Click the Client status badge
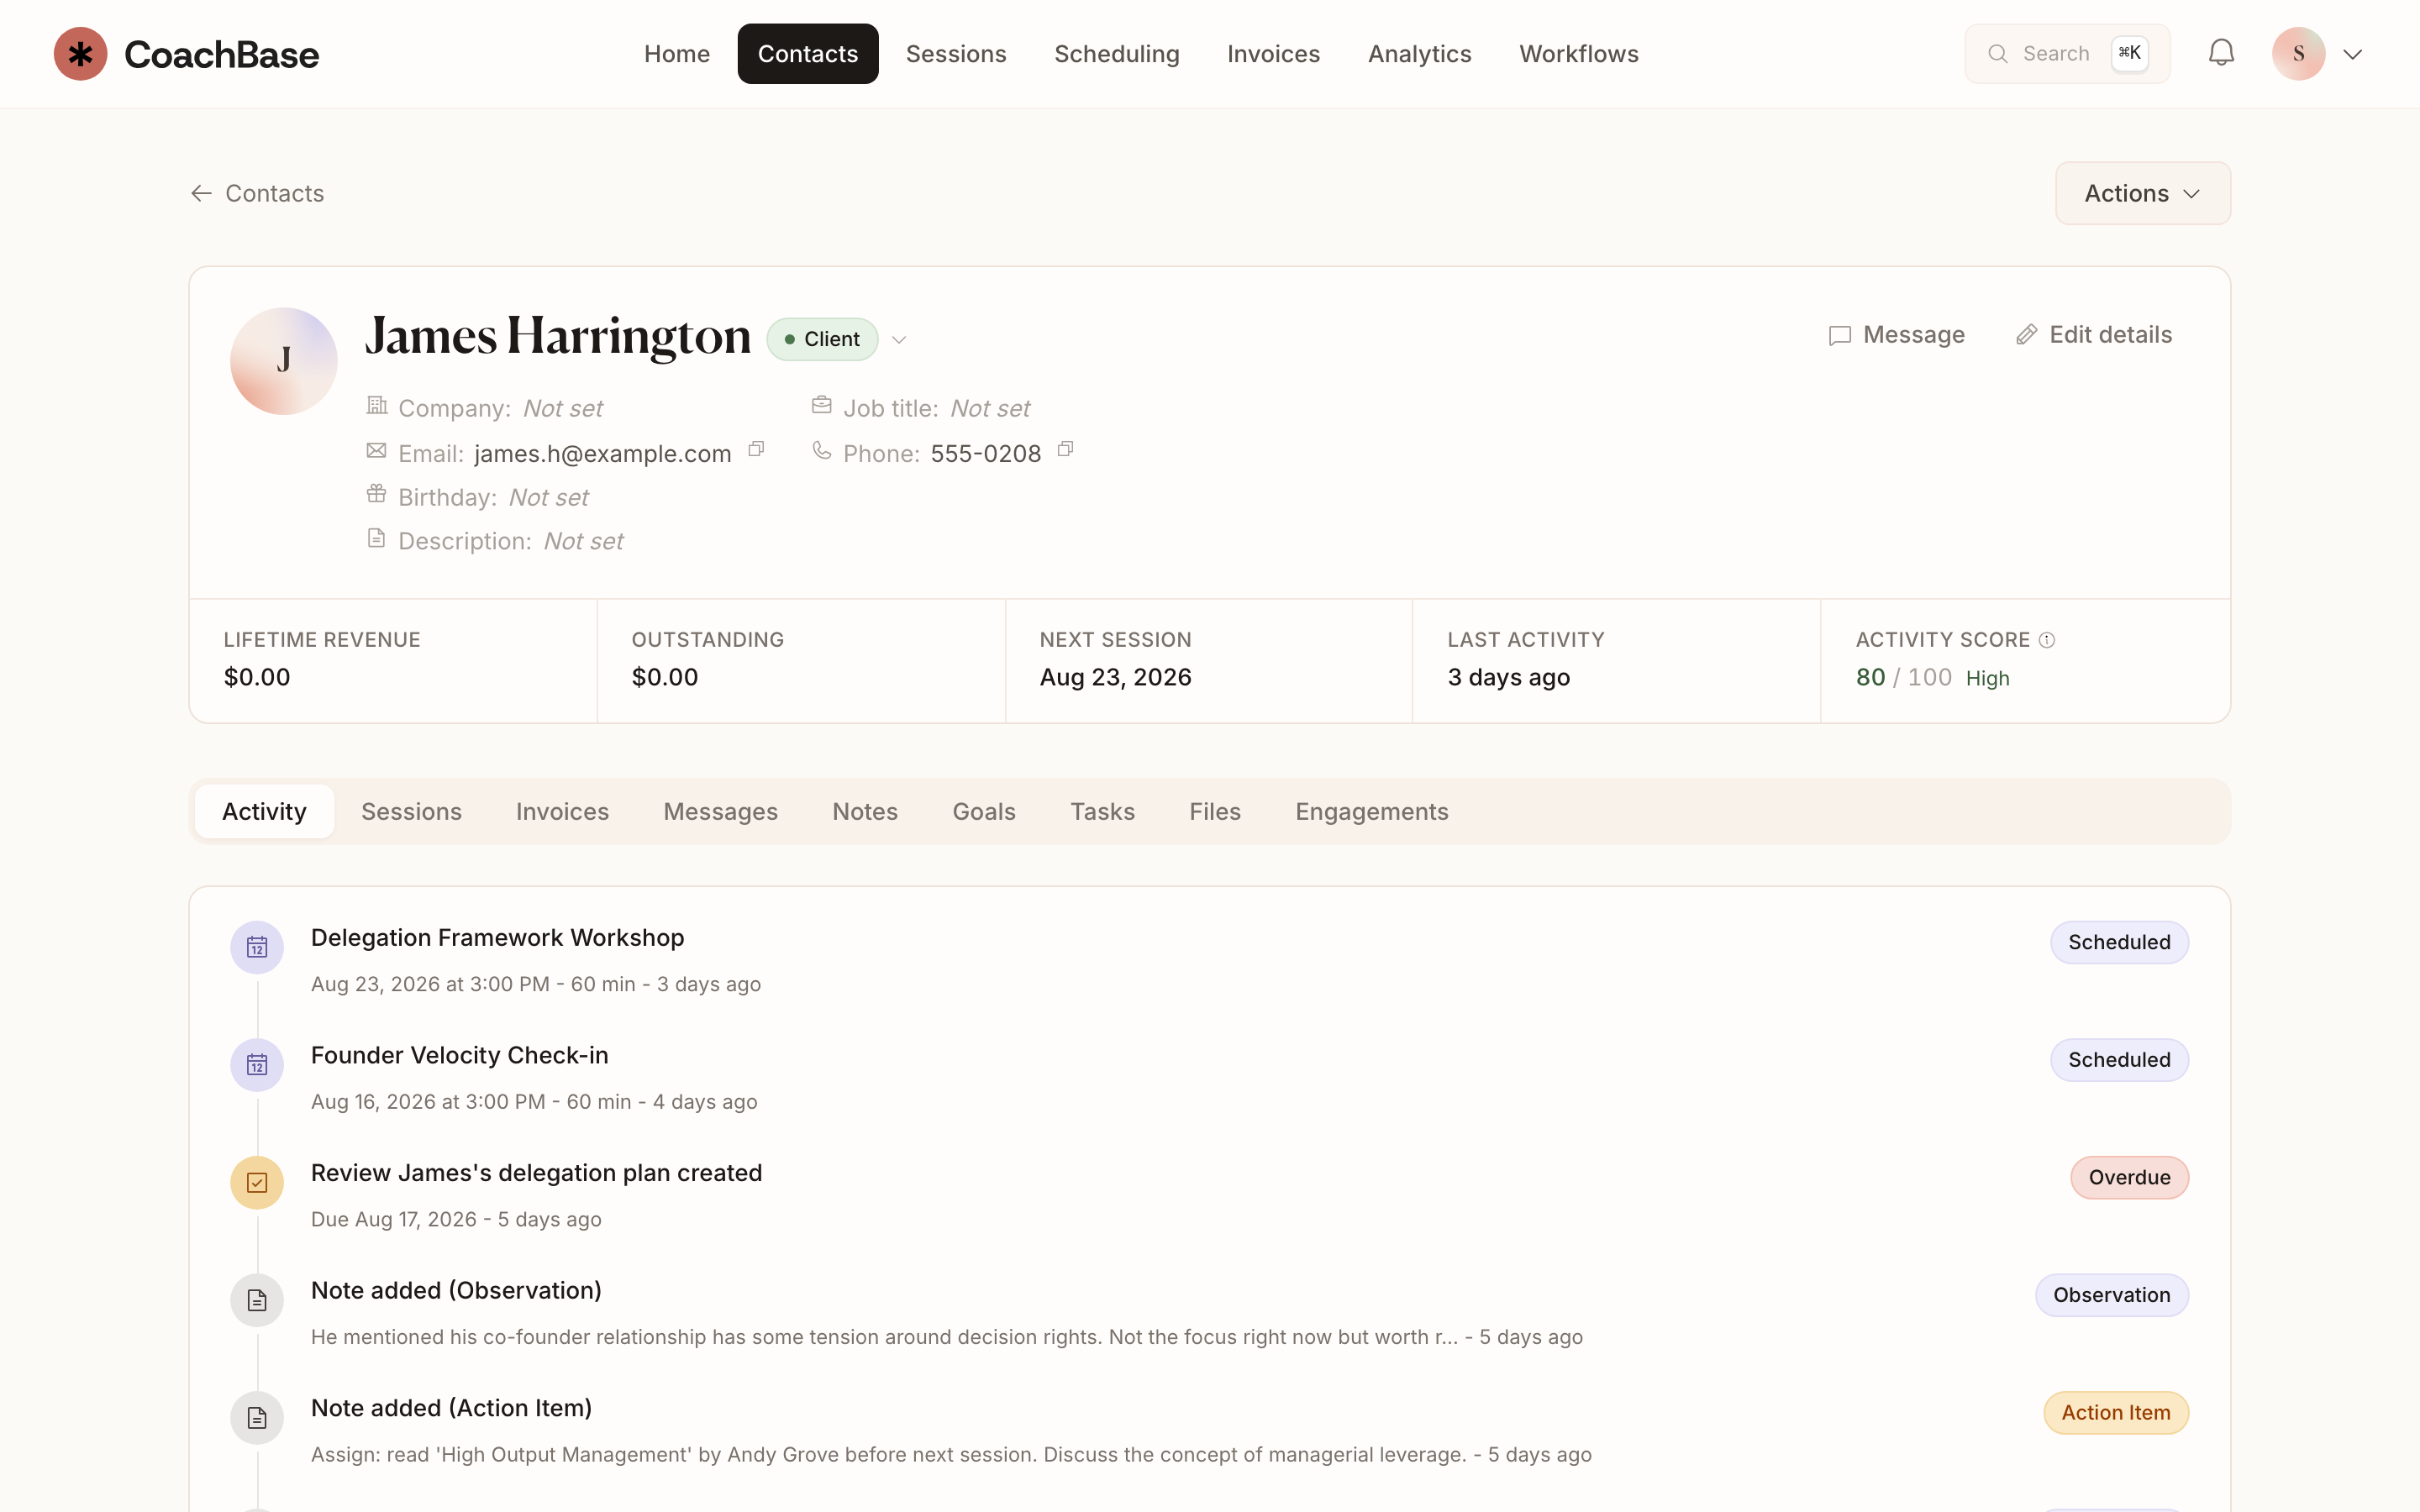 (822, 339)
